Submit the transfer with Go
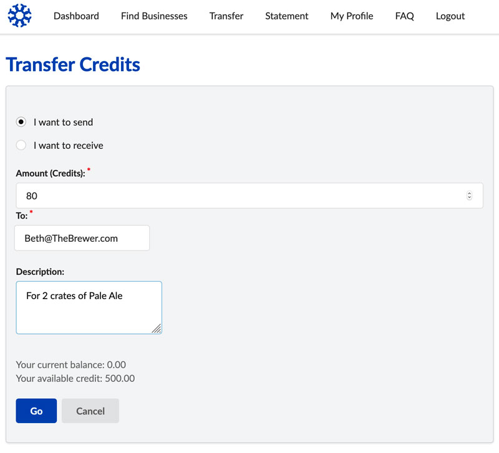 click(x=36, y=411)
